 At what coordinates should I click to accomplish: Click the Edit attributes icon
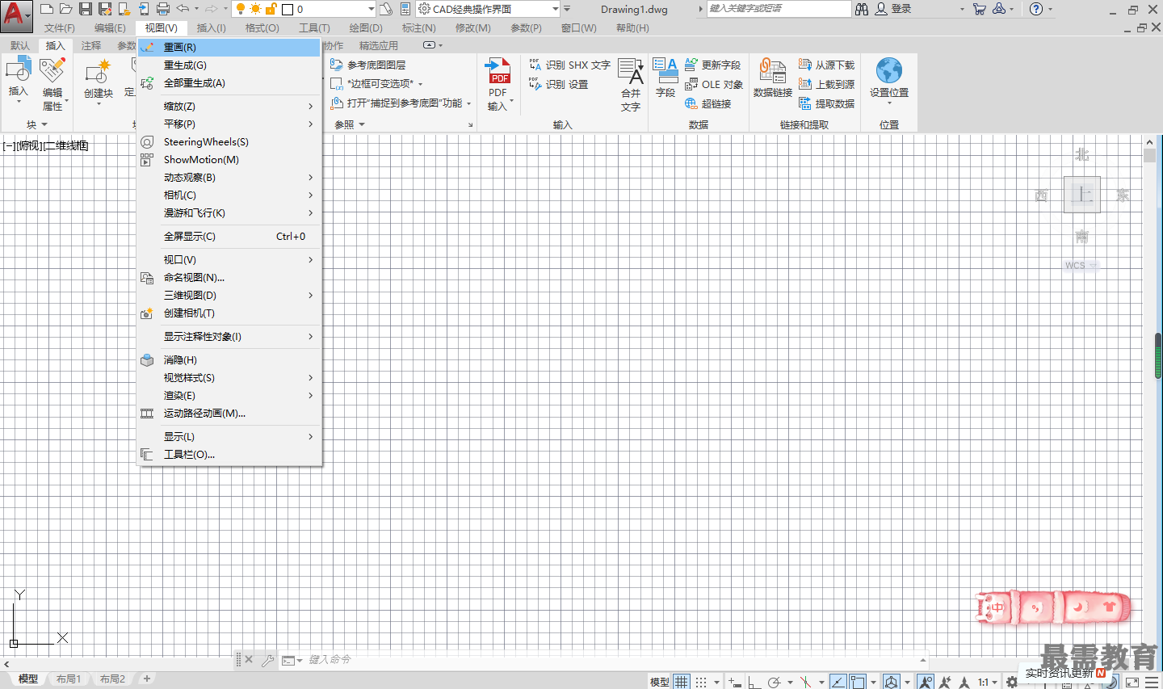(x=52, y=70)
